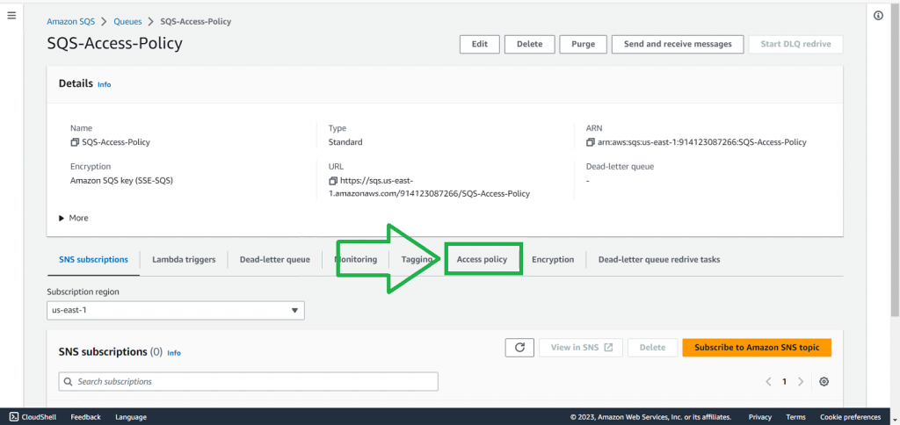This screenshot has width=900, height=425.
Task: Switch to the Lambda triggers tab
Action: click(184, 260)
